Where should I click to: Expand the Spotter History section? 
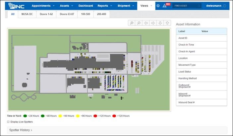(x=21, y=130)
